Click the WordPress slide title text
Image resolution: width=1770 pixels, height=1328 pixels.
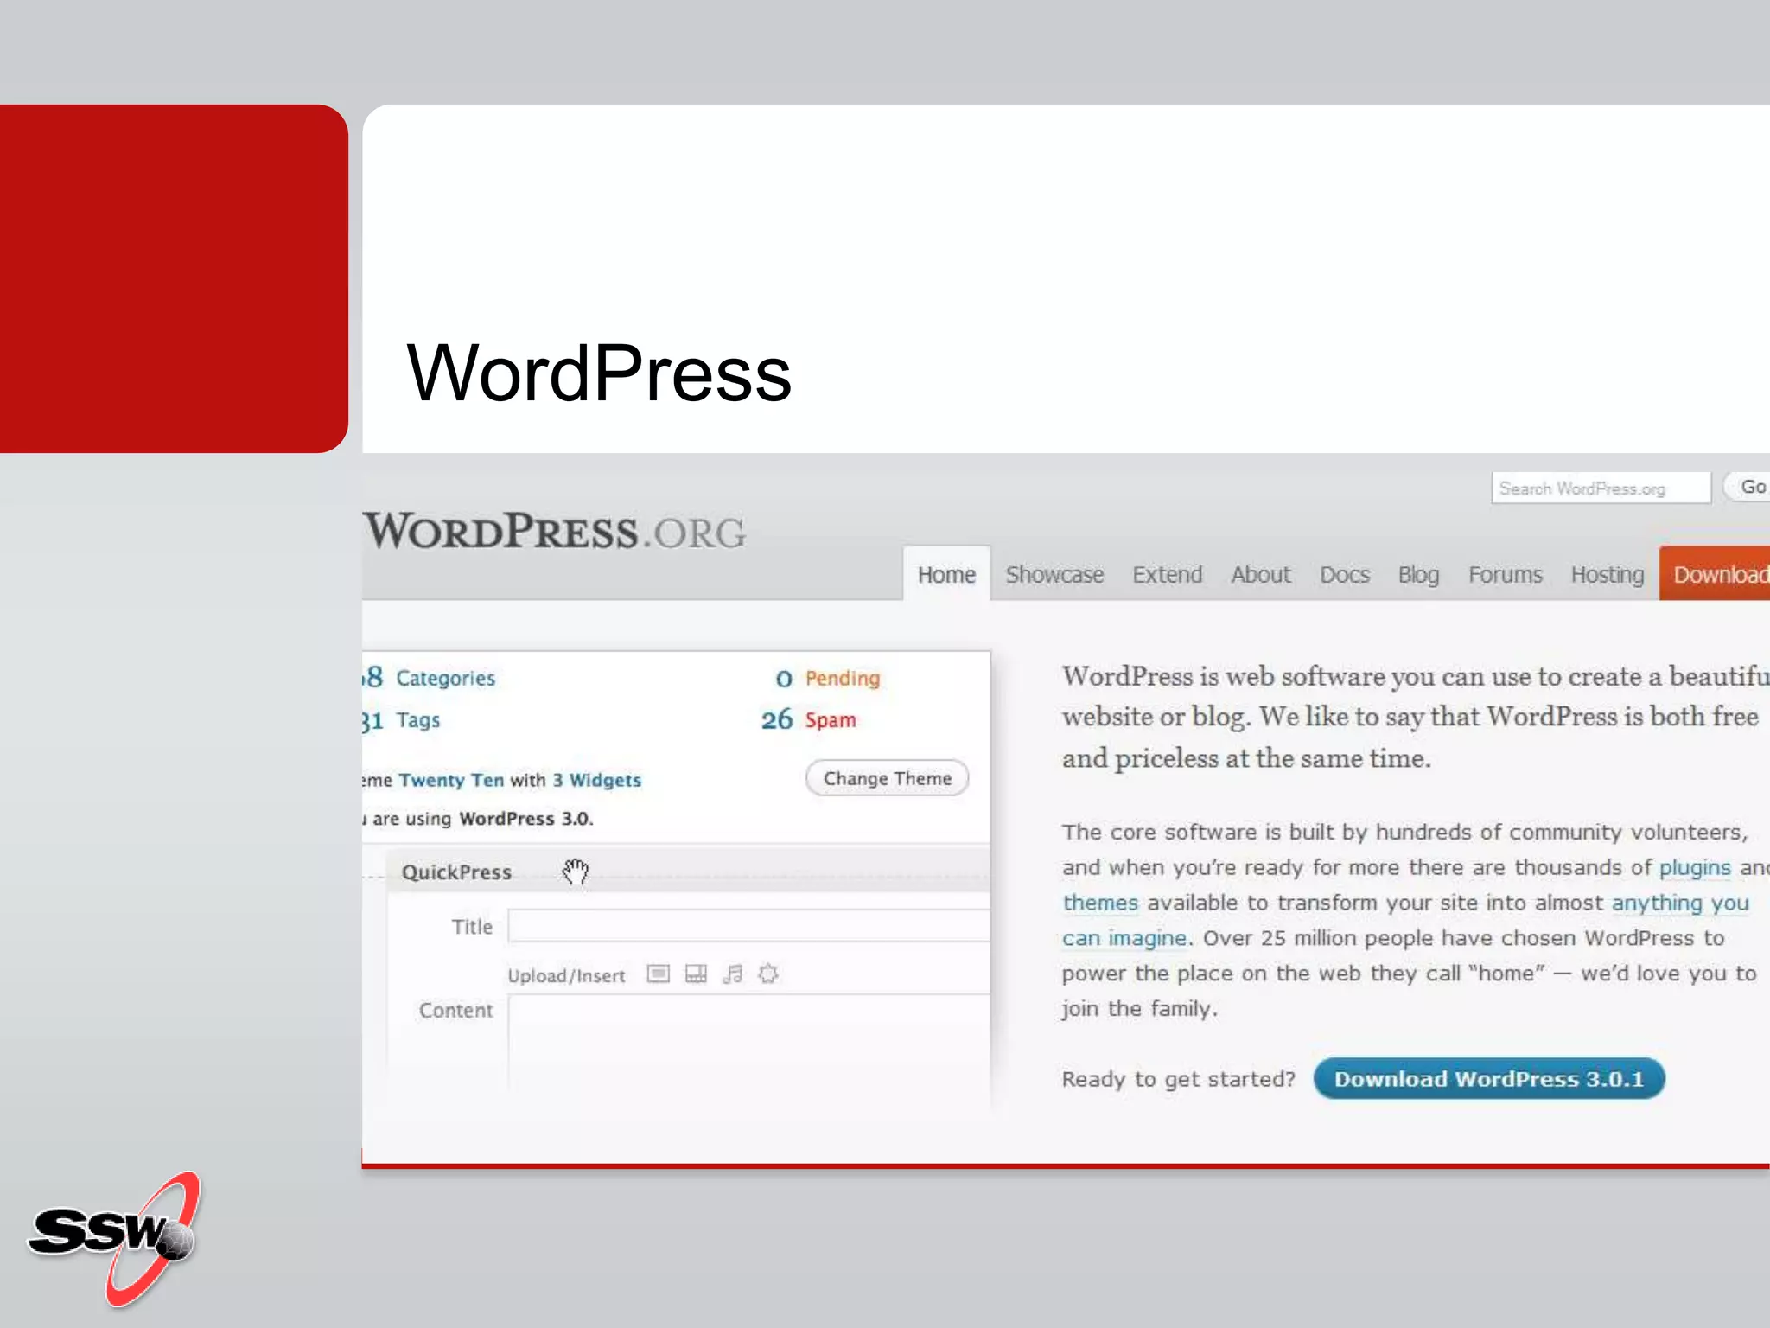coord(599,373)
